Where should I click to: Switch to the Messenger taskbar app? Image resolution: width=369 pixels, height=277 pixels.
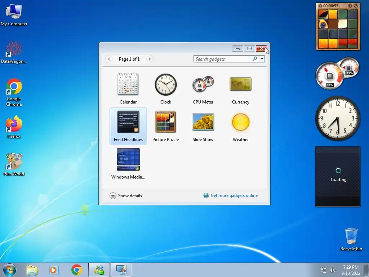pos(99,270)
